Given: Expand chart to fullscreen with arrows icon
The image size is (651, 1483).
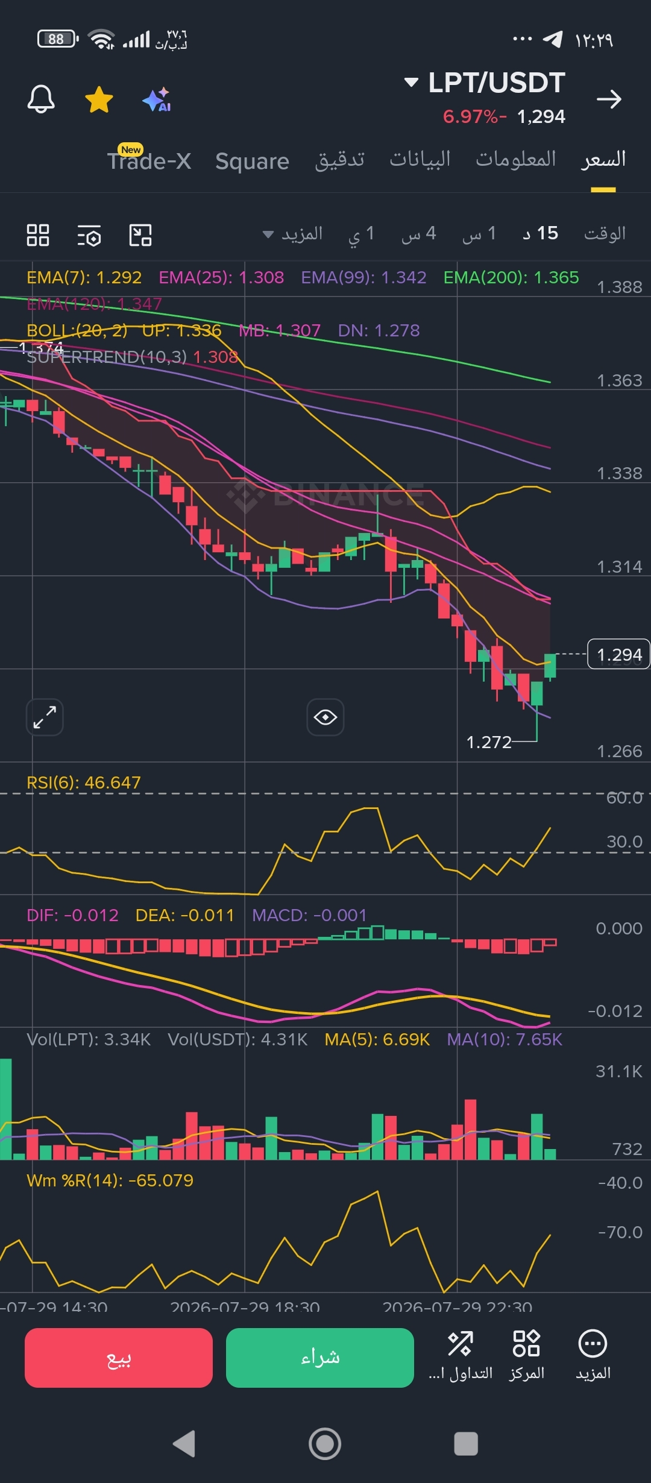Looking at the screenshot, I should tap(45, 717).
